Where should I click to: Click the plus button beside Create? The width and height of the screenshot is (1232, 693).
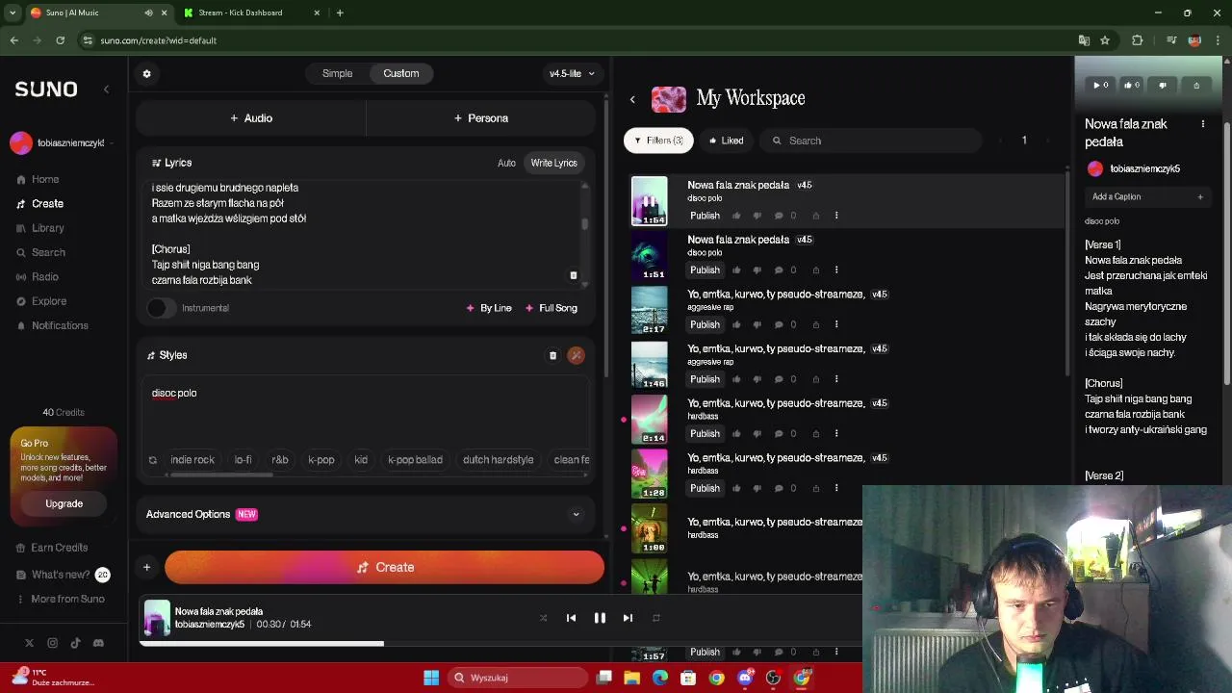click(146, 567)
